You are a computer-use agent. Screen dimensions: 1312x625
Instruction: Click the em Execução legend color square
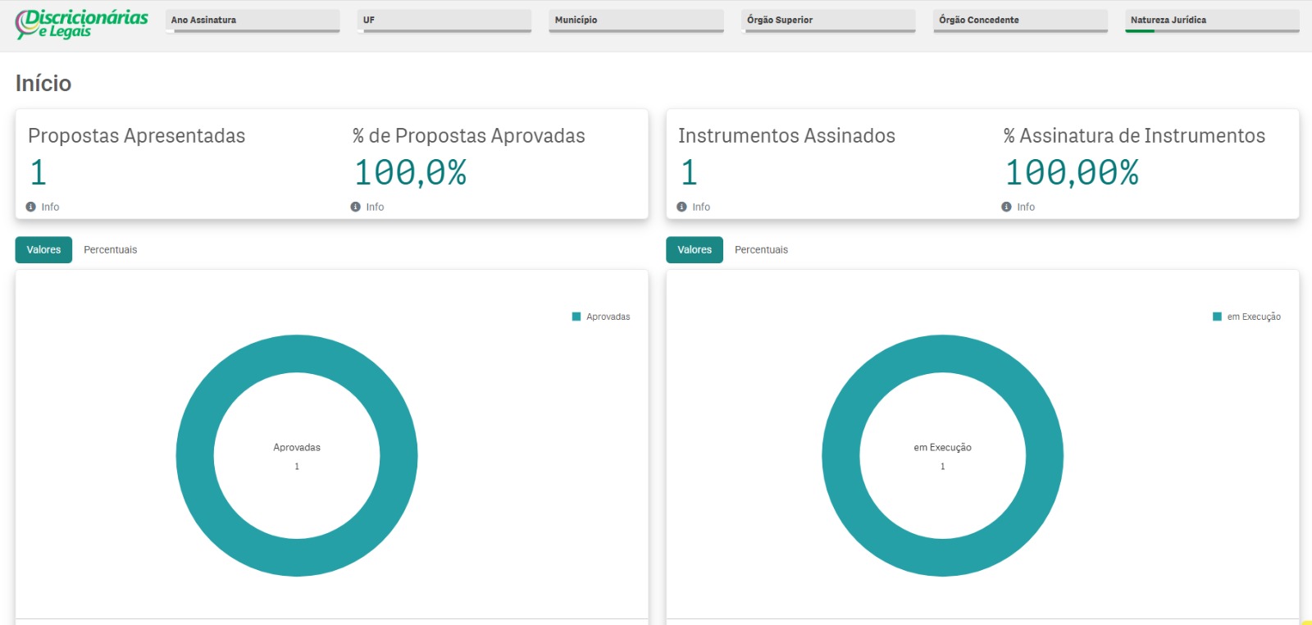coord(1217,317)
